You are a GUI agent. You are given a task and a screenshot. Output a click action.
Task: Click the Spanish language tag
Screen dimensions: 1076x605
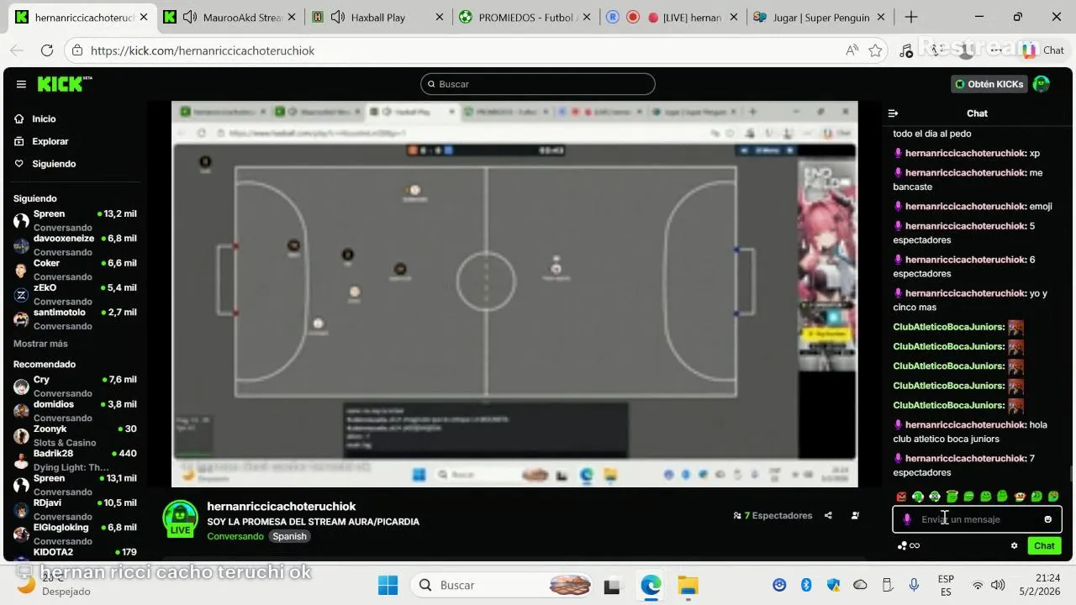(x=289, y=536)
